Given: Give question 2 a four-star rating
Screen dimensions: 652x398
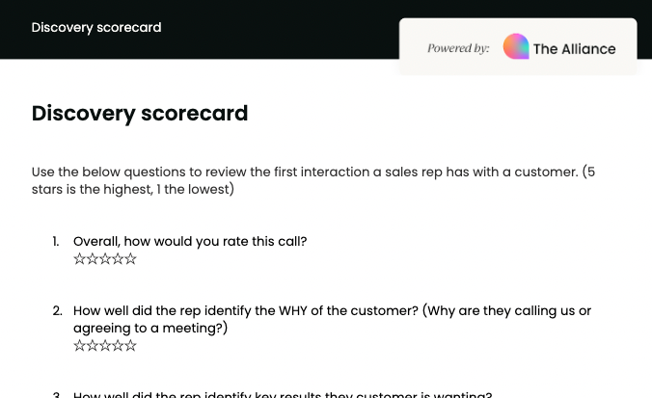Looking at the screenshot, I should coord(118,346).
